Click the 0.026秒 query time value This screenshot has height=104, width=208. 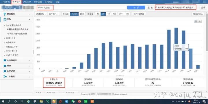[88, 83]
